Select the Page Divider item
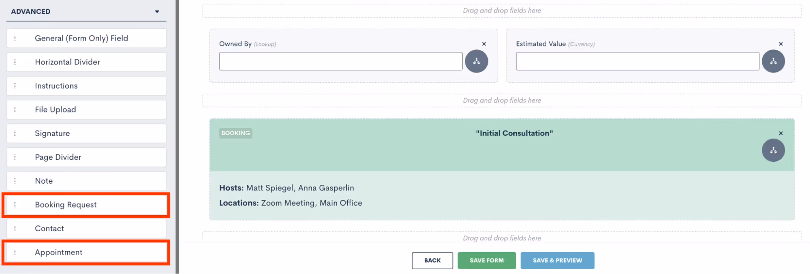 tap(86, 157)
